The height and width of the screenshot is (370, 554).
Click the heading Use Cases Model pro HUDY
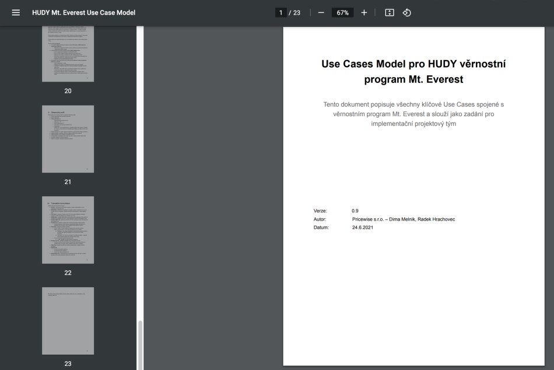pyautogui.click(x=413, y=71)
